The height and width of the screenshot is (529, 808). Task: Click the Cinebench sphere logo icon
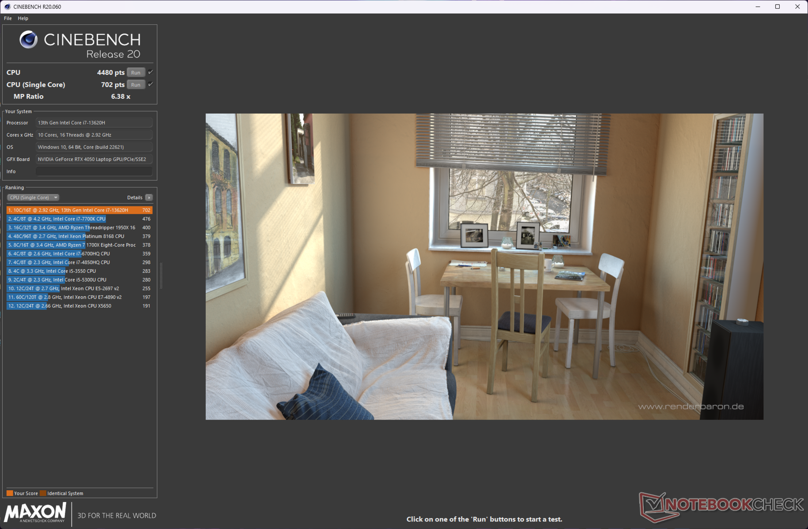click(x=28, y=40)
